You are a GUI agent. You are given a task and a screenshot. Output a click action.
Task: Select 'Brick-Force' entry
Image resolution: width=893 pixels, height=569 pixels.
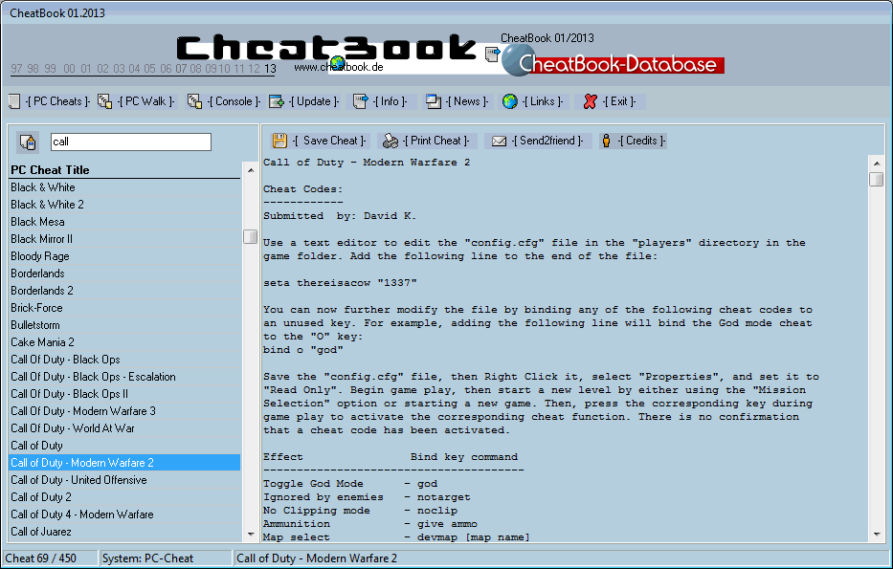pos(124,308)
